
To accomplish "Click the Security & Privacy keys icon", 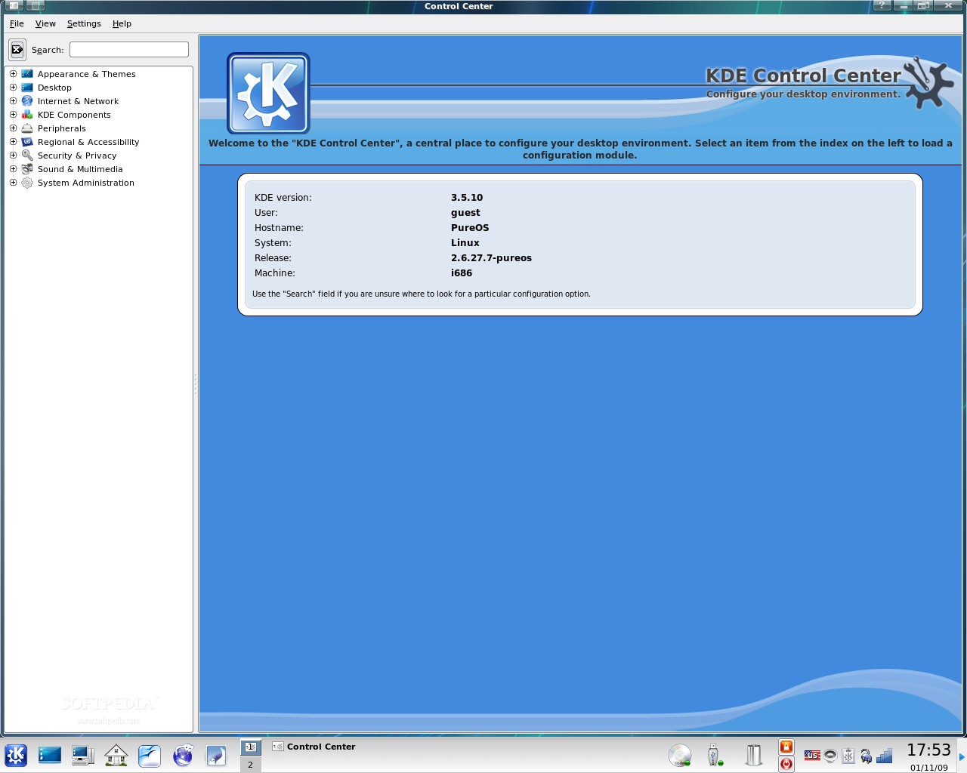I will click(27, 156).
